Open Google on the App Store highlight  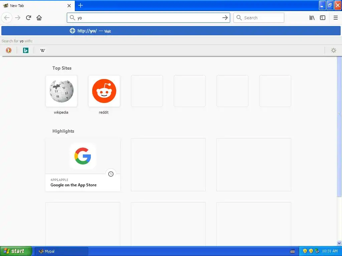(x=83, y=165)
